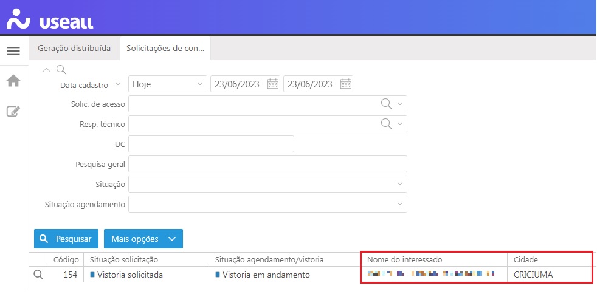The image size is (597, 297).
Task: Sort by Nome do interessado header
Action: pyautogui.click(x=434, y=260)
